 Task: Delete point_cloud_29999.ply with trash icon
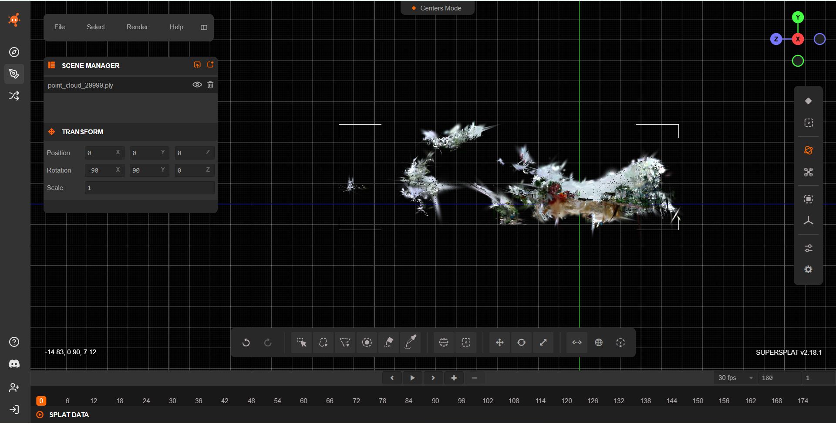(210, 85)
